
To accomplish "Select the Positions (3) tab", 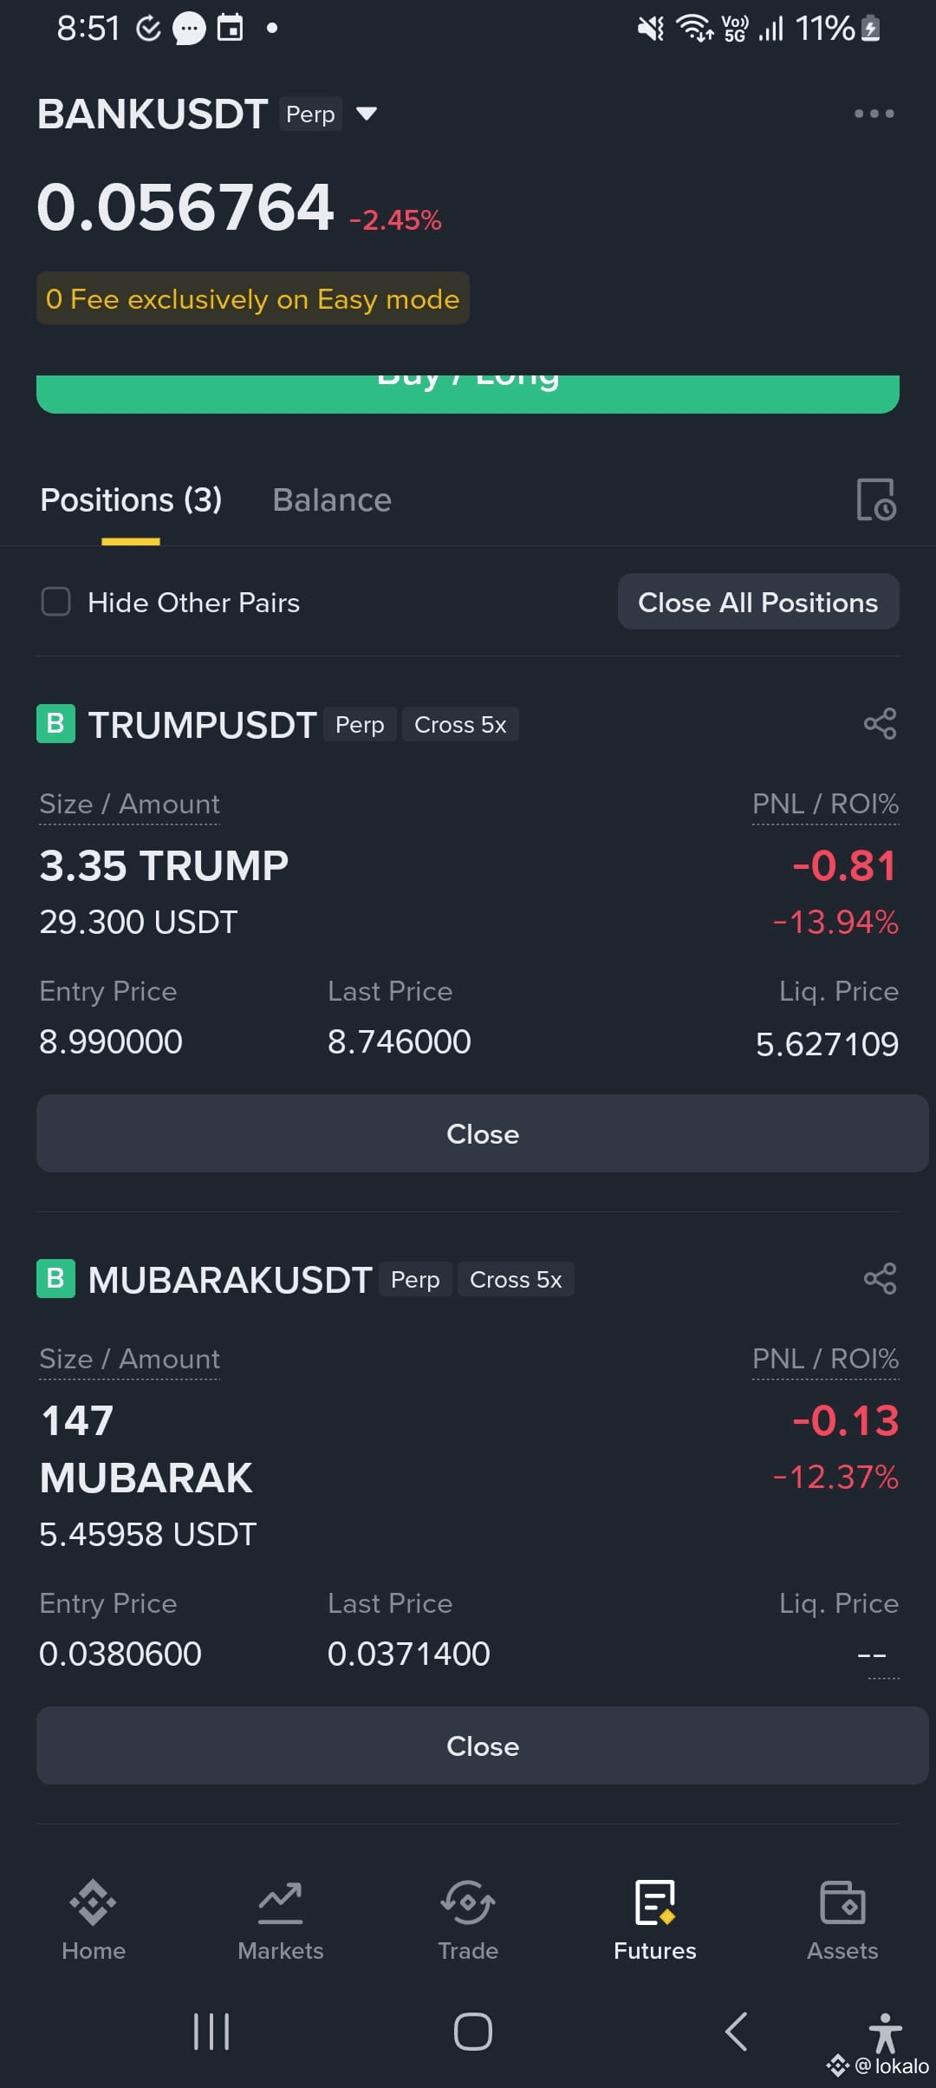I will (x=131, y=500).
